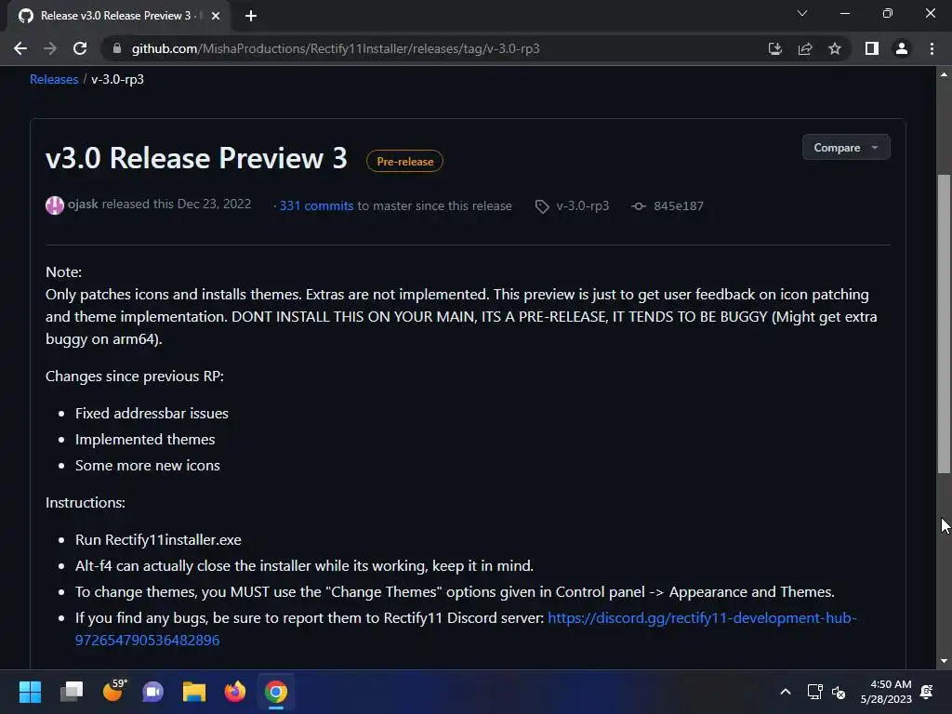Go to the Releases breadcrumb link
Viewport: 952px width, 714px height.
54,80
